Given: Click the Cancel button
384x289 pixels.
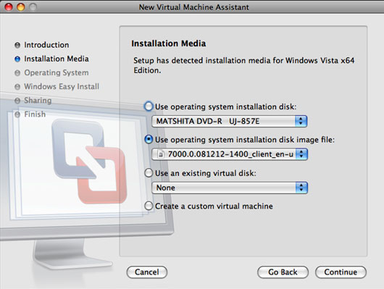Looking at the screenshot, I should coord(147,272).
